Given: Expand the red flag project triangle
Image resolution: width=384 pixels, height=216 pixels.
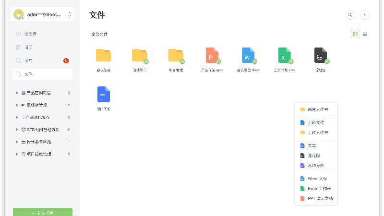Looking at the screenshot, I should tap(17, 105).
